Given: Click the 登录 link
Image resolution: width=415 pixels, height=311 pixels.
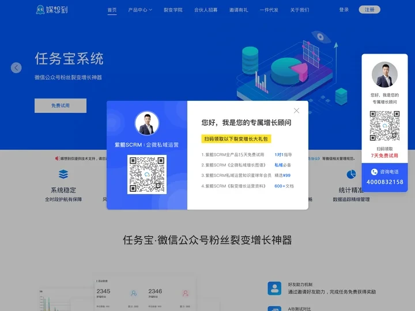Looking at the screenshot, I should pos(344,10).
